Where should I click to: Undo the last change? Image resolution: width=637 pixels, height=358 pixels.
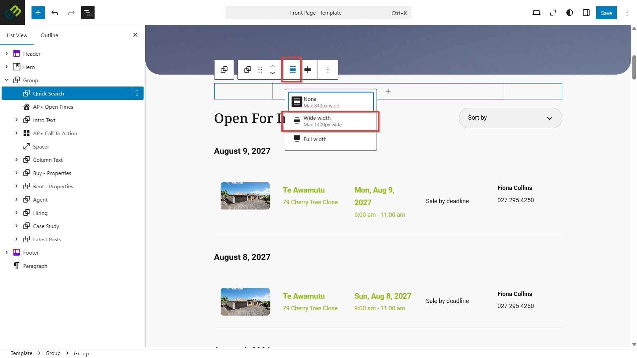click(55, 13)
